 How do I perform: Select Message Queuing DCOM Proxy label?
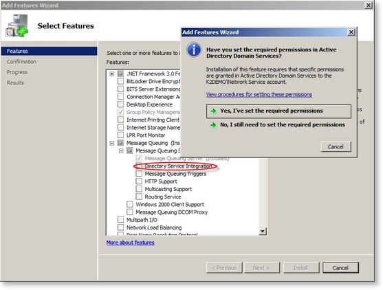pyautogui.click(x=171, y=212)
